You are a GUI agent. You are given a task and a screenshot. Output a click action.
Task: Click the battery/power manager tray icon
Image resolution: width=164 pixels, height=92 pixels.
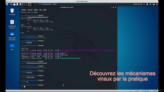150,4
